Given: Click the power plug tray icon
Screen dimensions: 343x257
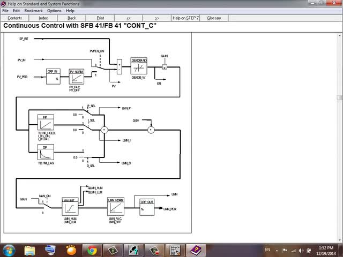Looking at the screenshot, I should [x=309, y=251].
